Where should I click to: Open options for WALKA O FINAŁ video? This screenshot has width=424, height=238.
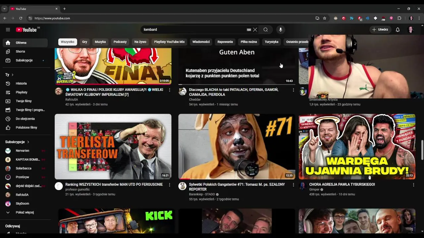coord(170,90)
